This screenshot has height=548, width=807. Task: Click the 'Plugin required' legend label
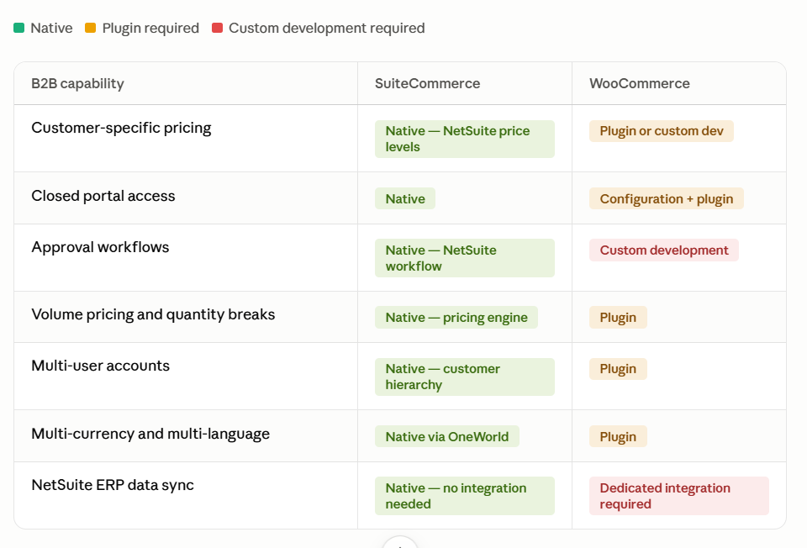tap(150, 28)
